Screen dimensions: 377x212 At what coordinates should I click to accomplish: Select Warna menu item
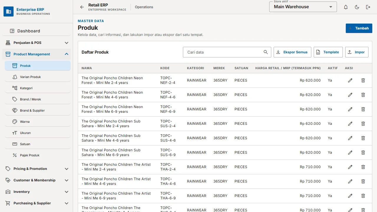[38, 122]
